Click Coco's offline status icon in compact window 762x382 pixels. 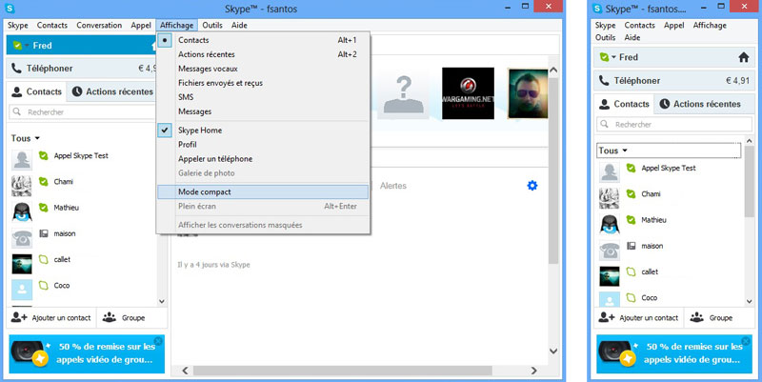point(631,297)
